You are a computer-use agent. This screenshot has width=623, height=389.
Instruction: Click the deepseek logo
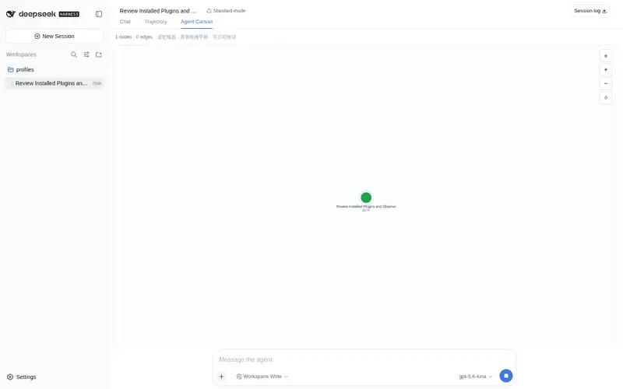43,14
